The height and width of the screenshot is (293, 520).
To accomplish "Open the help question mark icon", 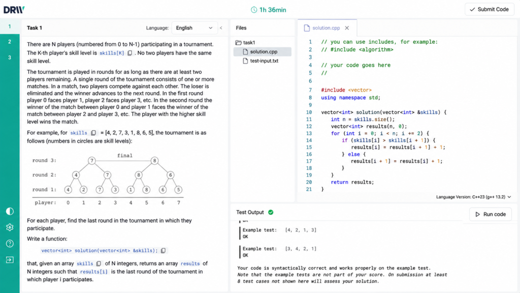I will point(10,244).
